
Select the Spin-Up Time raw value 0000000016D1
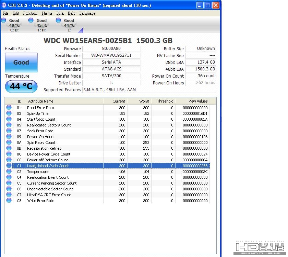coord(195,113)
